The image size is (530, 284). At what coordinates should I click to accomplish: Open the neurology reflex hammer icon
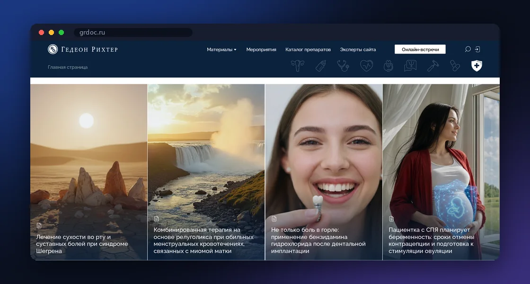(x=433, y=66)
